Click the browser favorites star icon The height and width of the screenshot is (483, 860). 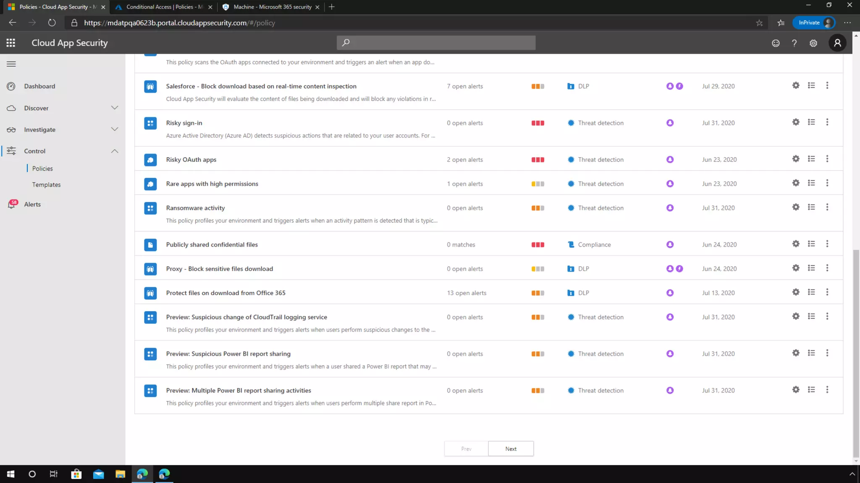click(759, 23)
